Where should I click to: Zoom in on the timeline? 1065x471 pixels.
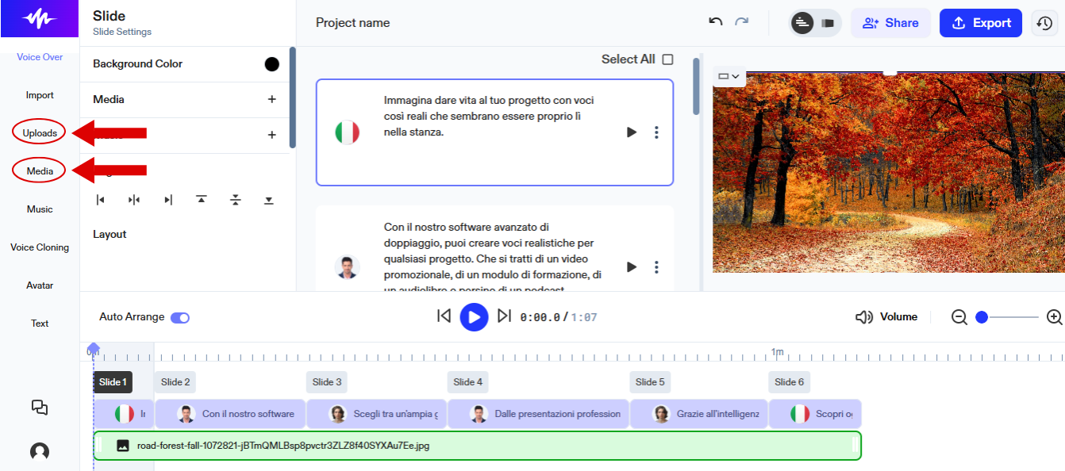pos(1054,317)
